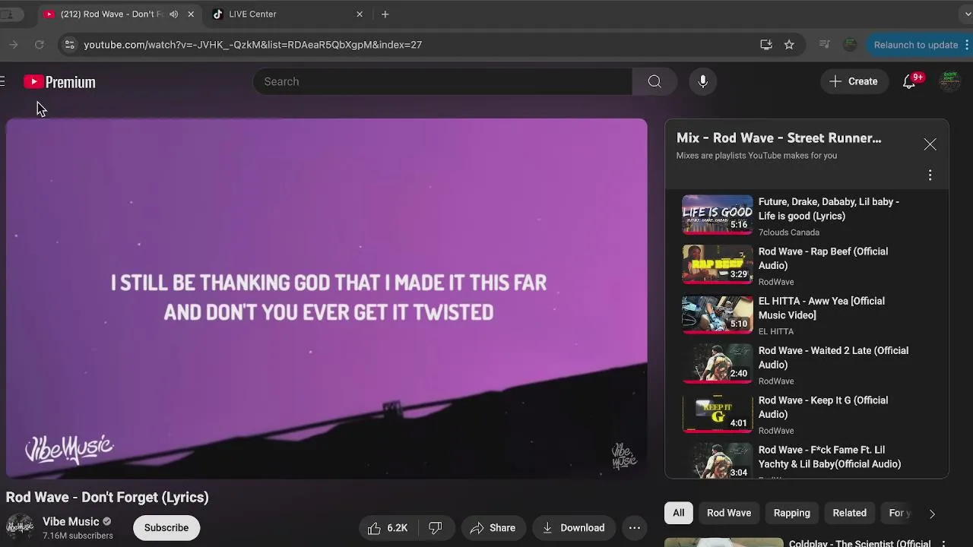Click the search magnifier button
Viewport: 973px width, 547px height.
tap(654, 81)
